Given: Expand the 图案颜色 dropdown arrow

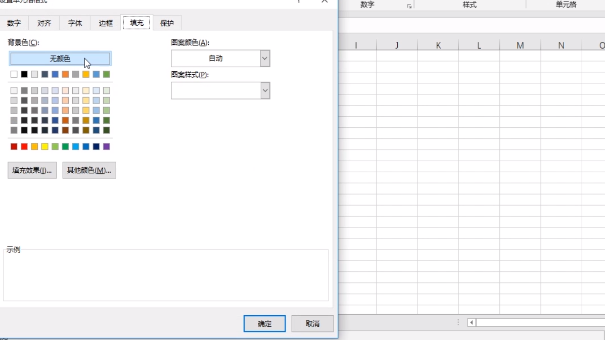Looking at the screenshot, I should tap(265, 59).
